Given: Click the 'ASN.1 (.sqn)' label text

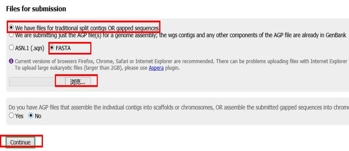Looking at the screenshot, I should pyautogui.click(x=30, y=48).
